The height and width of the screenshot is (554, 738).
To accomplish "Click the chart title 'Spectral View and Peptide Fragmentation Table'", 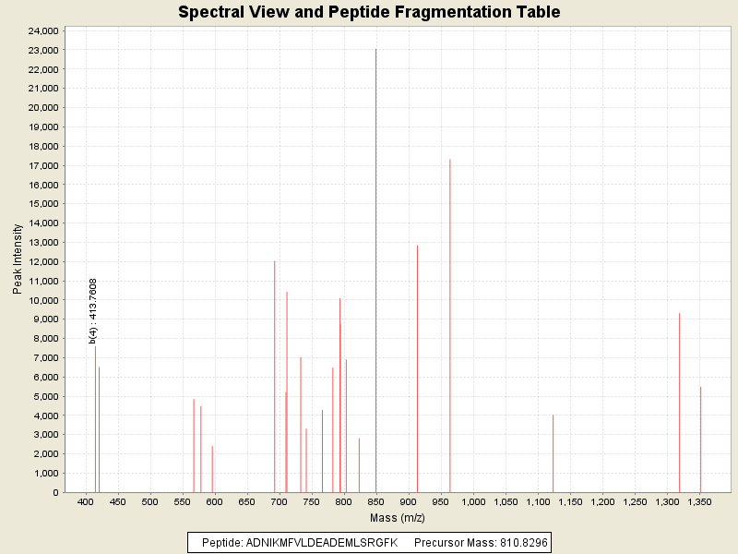I will pyautogui.click(x=369, y=12).
